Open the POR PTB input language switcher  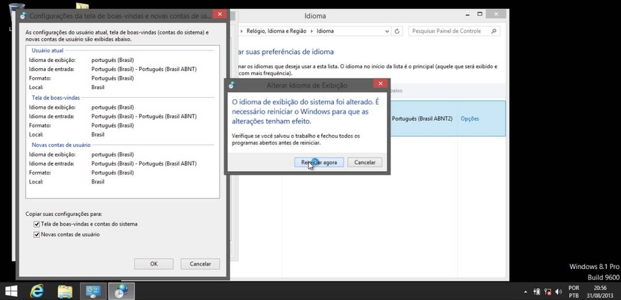[573, 291]
